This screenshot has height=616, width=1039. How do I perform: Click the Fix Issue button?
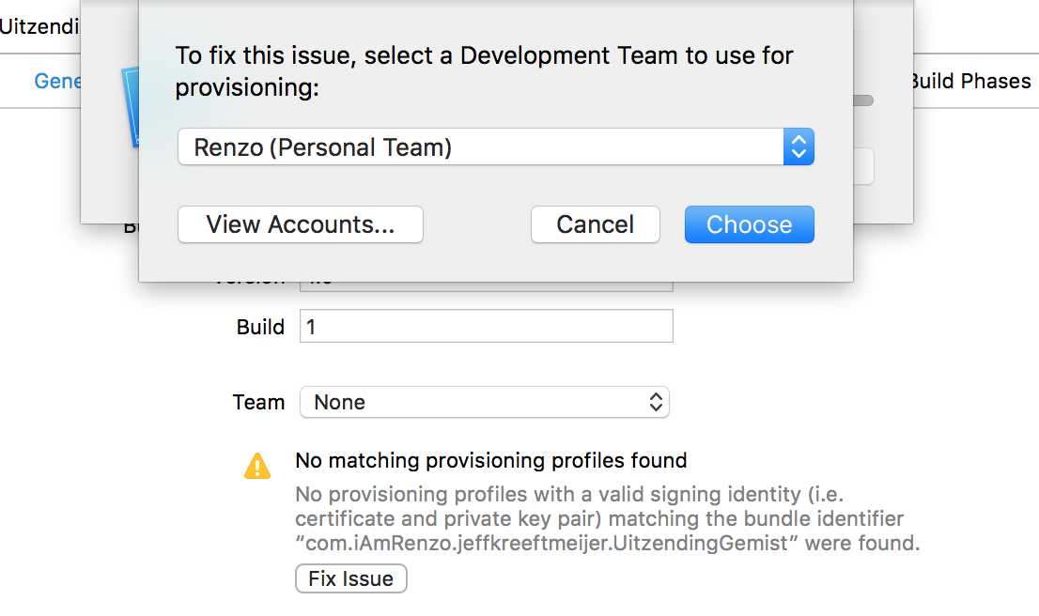coord(351,578)
